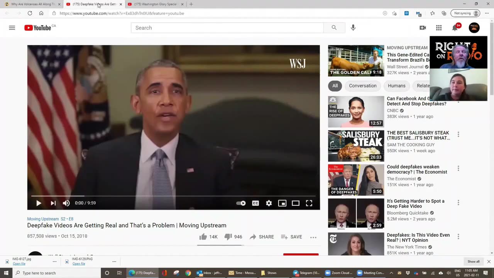Reload the page

coord(30,13)
